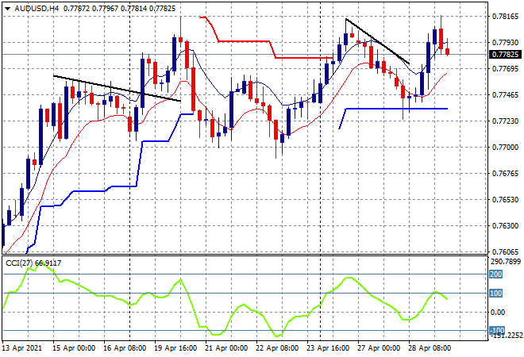Click the 0.77230 price axis label
The height and width of the screenshot is (357, 524).
coord(505,121)
